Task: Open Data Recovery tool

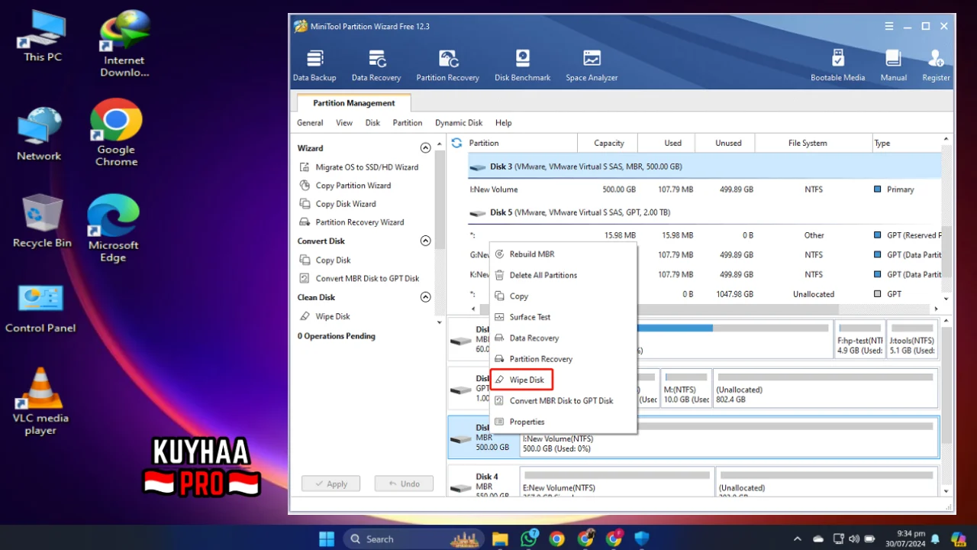Action: [376, 66]
